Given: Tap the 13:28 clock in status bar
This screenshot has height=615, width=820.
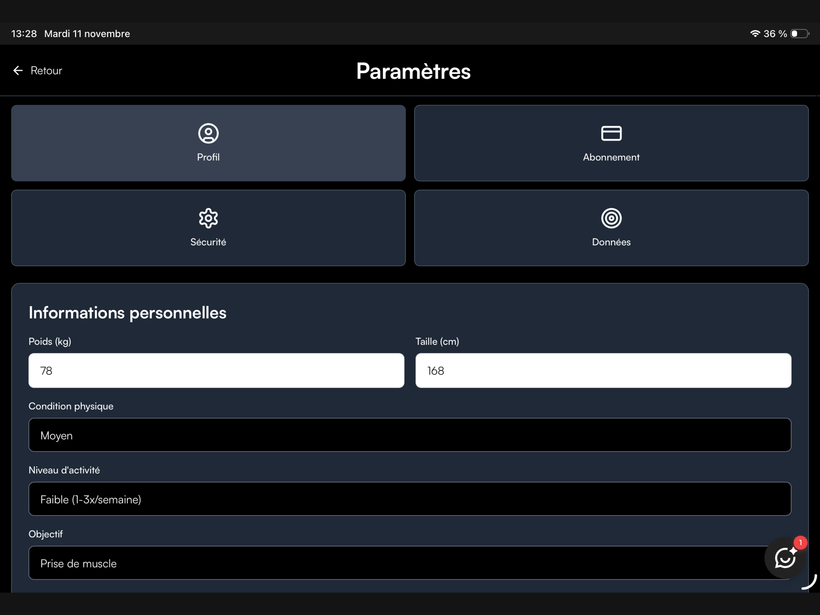Looking at the screenshot, I should point(24,34).
